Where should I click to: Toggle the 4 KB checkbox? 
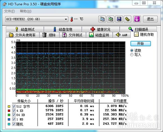click(x=14, y=111)
